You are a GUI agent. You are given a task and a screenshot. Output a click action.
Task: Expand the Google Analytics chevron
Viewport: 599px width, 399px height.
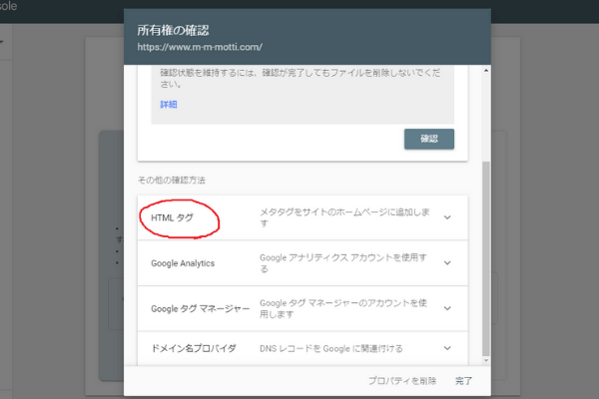[447, 262]
